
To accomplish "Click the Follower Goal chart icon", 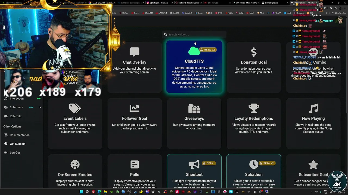I will pyautogui.click(x=135, y=108).
